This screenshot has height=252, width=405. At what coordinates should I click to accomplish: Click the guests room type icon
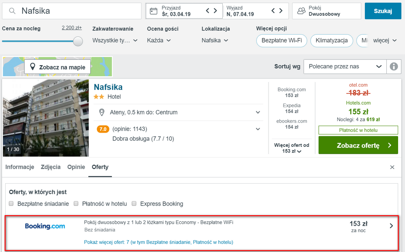click(x=301, y=11)
